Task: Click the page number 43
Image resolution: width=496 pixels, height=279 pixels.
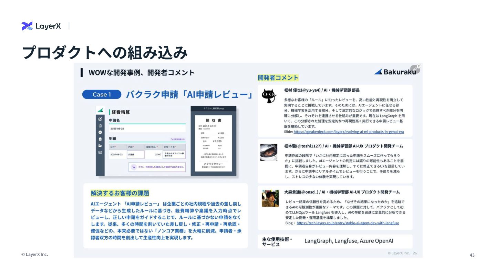Action: click(472, 255)
